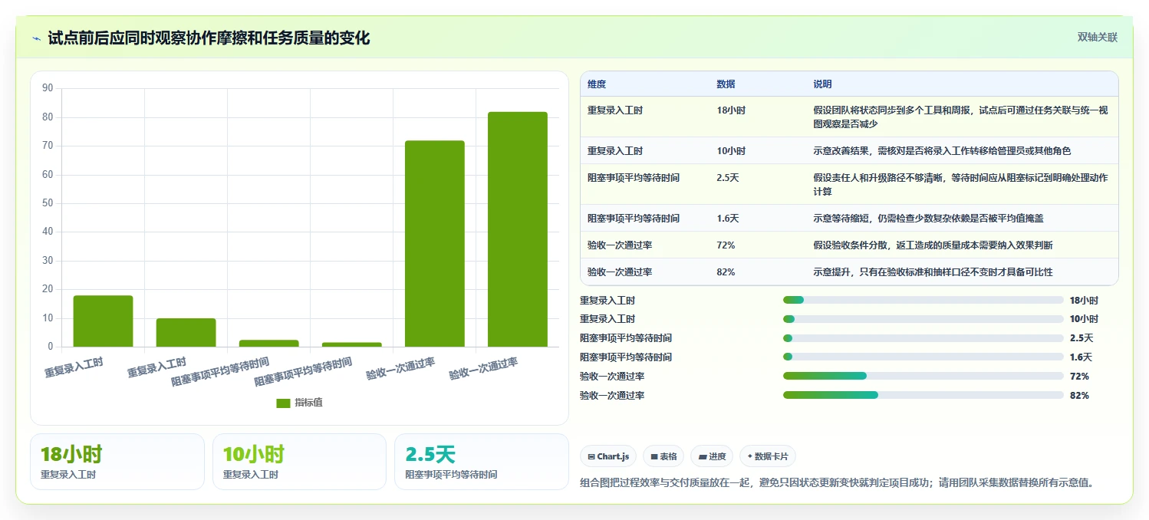Click the description starting 假设验收条件分散
Screen dimensions: 1149x520
pos(933,245)
